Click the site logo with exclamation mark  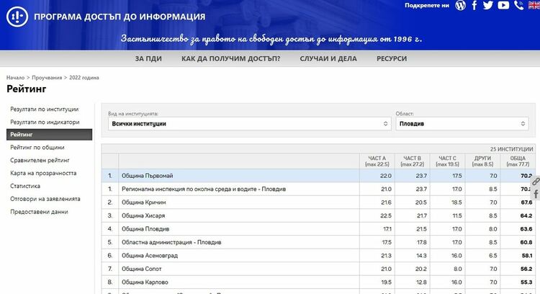point(17,17)
